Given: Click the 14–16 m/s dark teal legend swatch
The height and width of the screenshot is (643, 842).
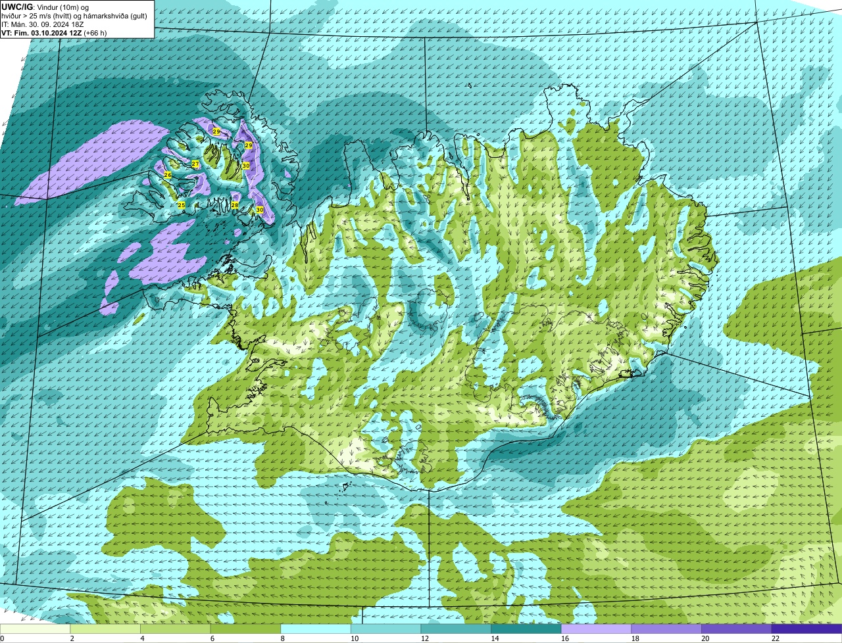Looking at the screenshot, I should pos(526,629).
